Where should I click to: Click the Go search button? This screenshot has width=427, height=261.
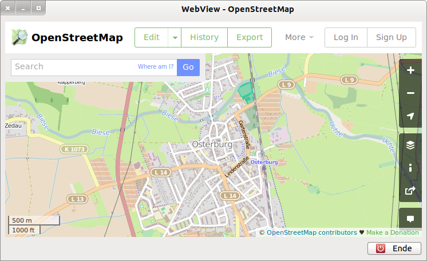click(188, 67)
